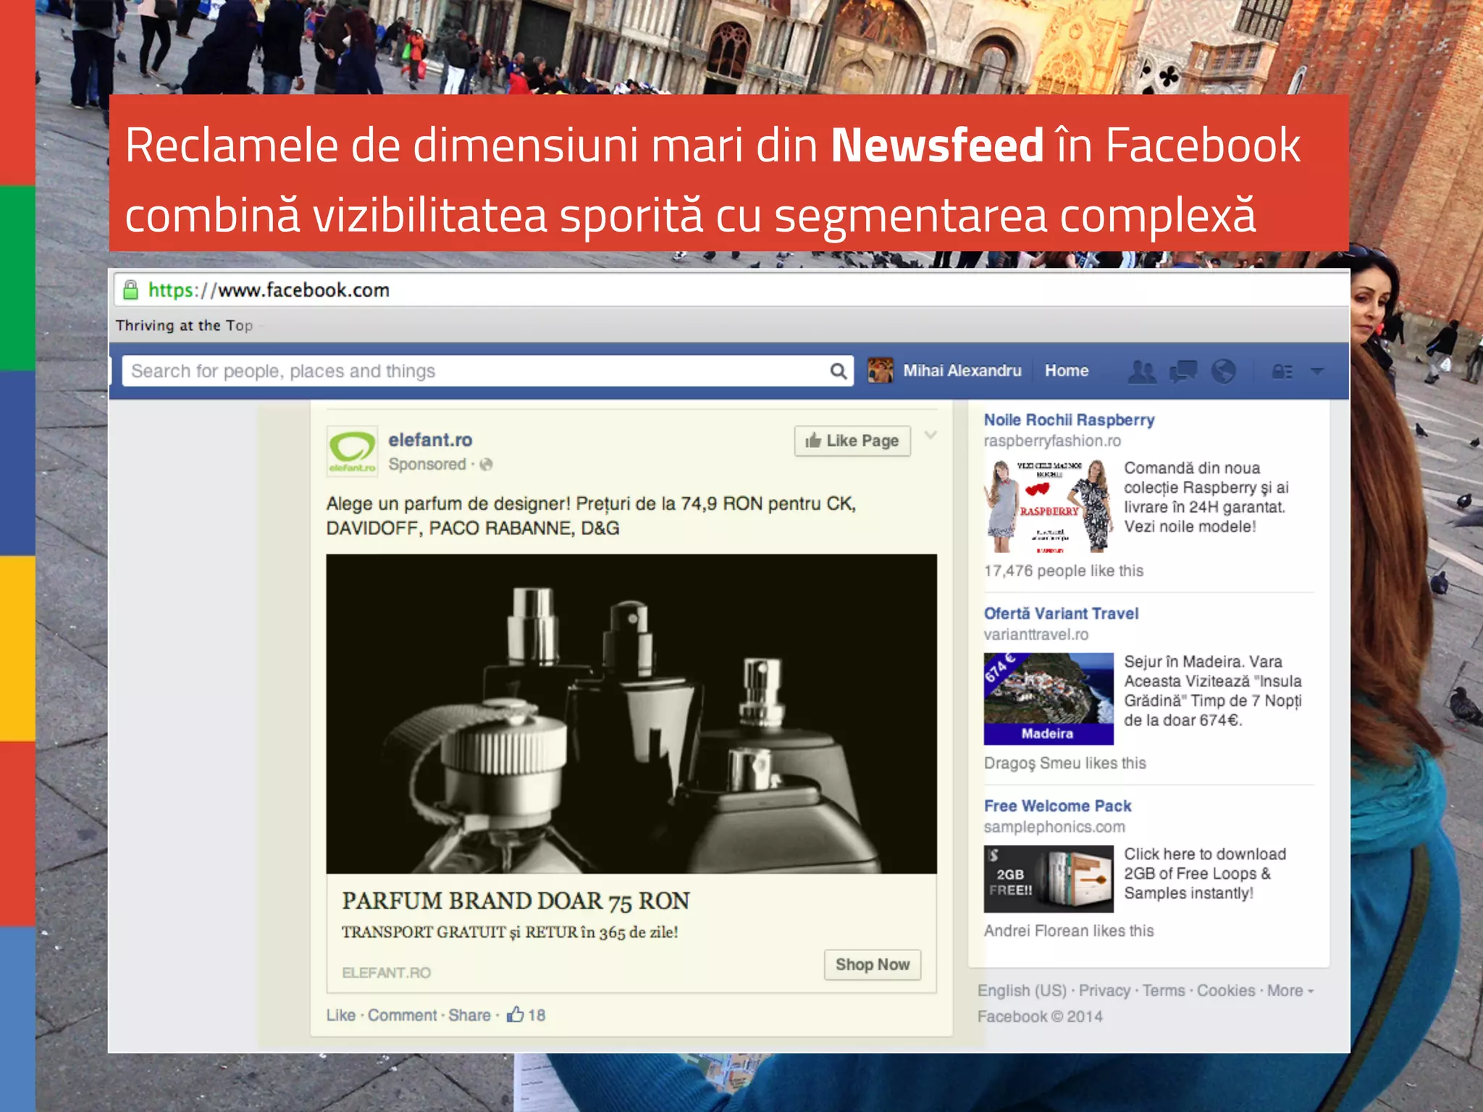Click the green padlock icon in address bar
Image resolution: width=1483 pixels, height=1112 pixels.
130,290
